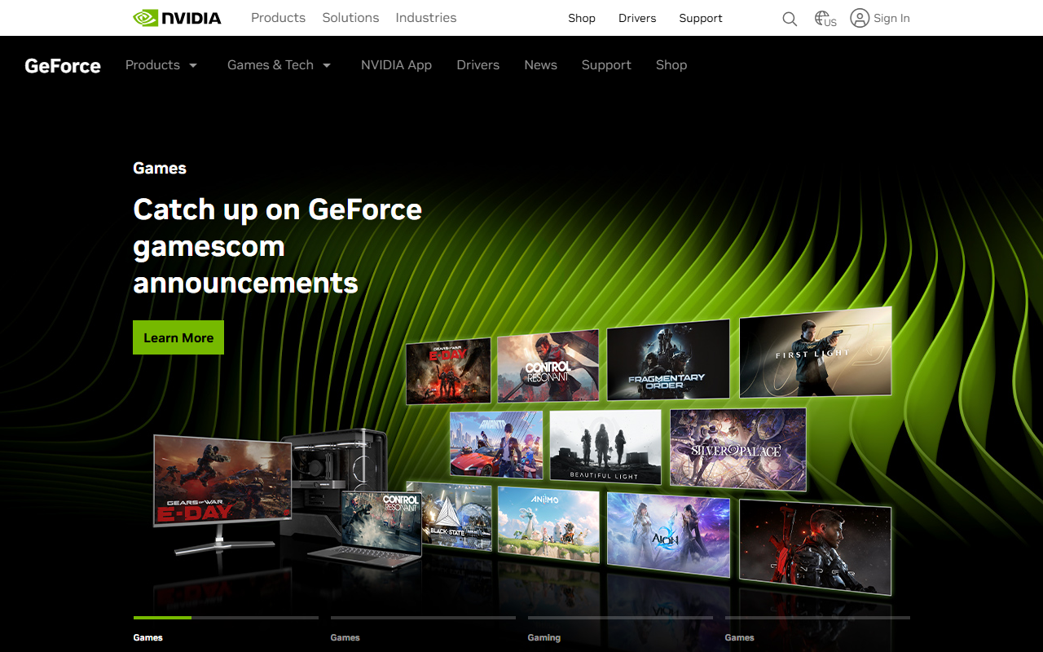Click the NVIDIA logo in the top bar
Screen dimensions: 1043x652
177,18
